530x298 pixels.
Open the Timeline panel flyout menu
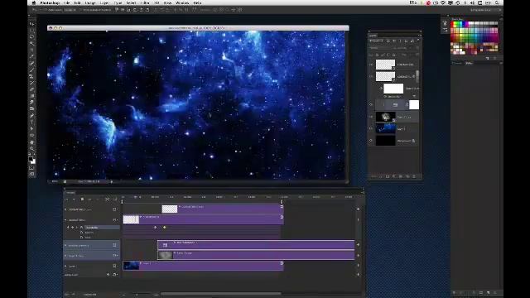[363, 193]
